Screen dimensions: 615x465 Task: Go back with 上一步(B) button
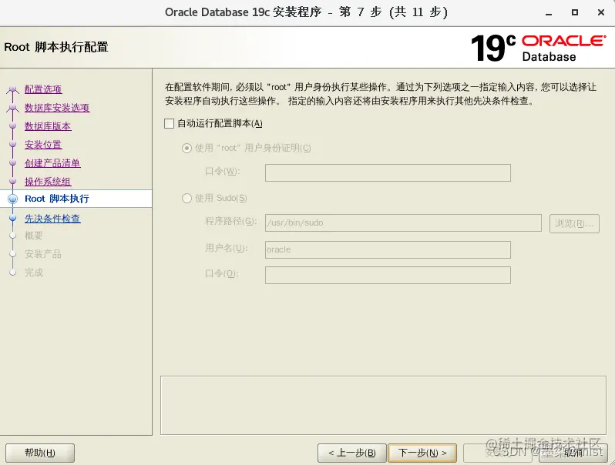click(x=352, y=453)
